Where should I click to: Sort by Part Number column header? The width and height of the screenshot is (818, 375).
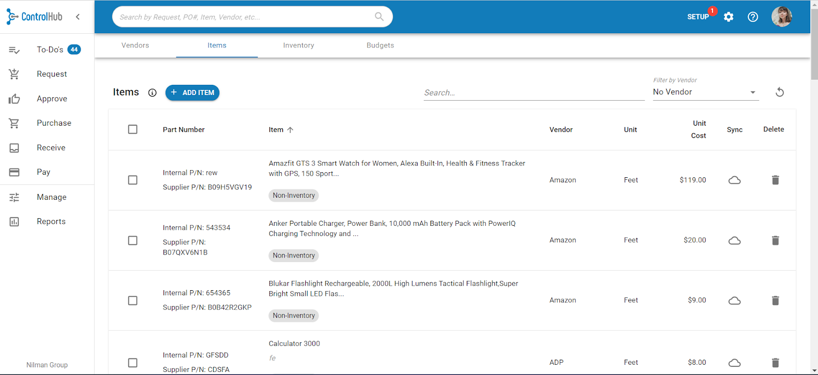pos(184,130)
